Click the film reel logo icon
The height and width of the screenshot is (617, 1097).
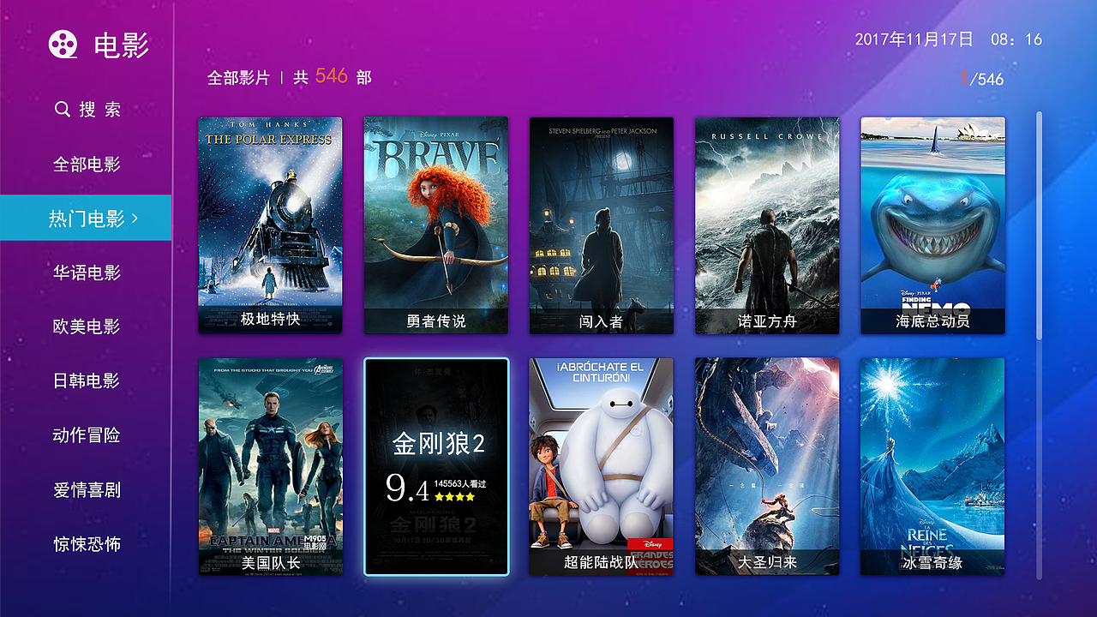[63, 45]
